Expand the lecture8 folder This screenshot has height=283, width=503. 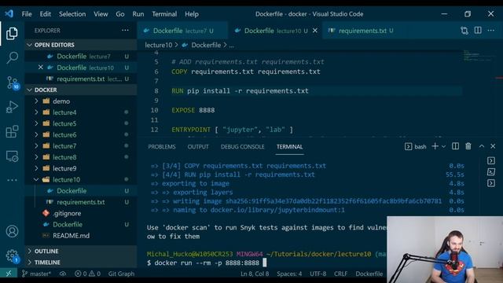(x=81, y=157)
